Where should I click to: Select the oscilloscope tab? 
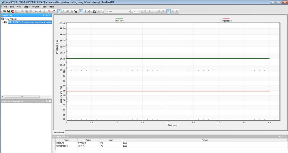[59, 133]
